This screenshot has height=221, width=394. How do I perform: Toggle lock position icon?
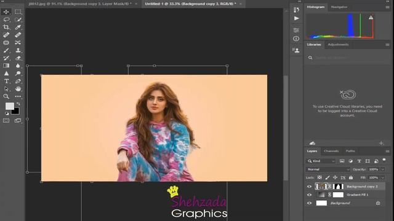pyautogui.click(x=335, y=177)
